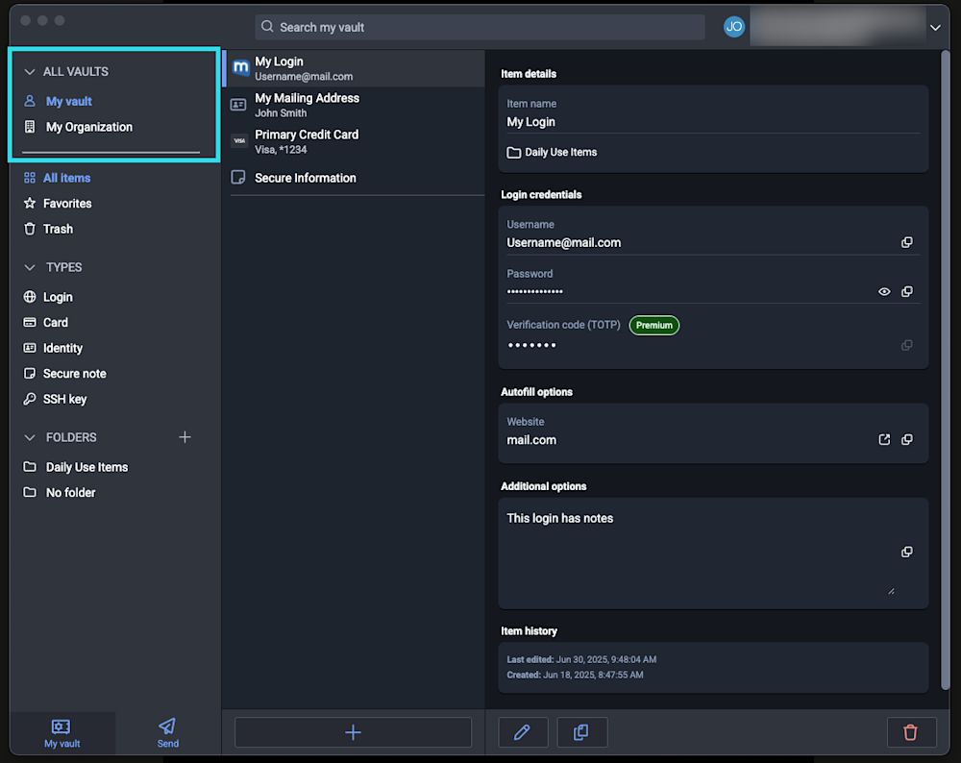The width and height of the screenshot is (961, 763).
Task: Click the credit card icon beside Card
Action: pyautogui.click(x=30, y=322)
